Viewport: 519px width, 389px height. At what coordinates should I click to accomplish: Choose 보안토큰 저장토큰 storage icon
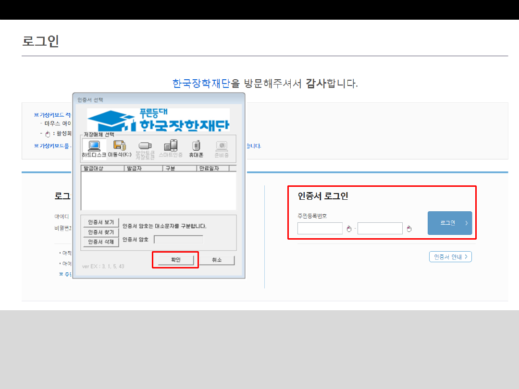145,149
